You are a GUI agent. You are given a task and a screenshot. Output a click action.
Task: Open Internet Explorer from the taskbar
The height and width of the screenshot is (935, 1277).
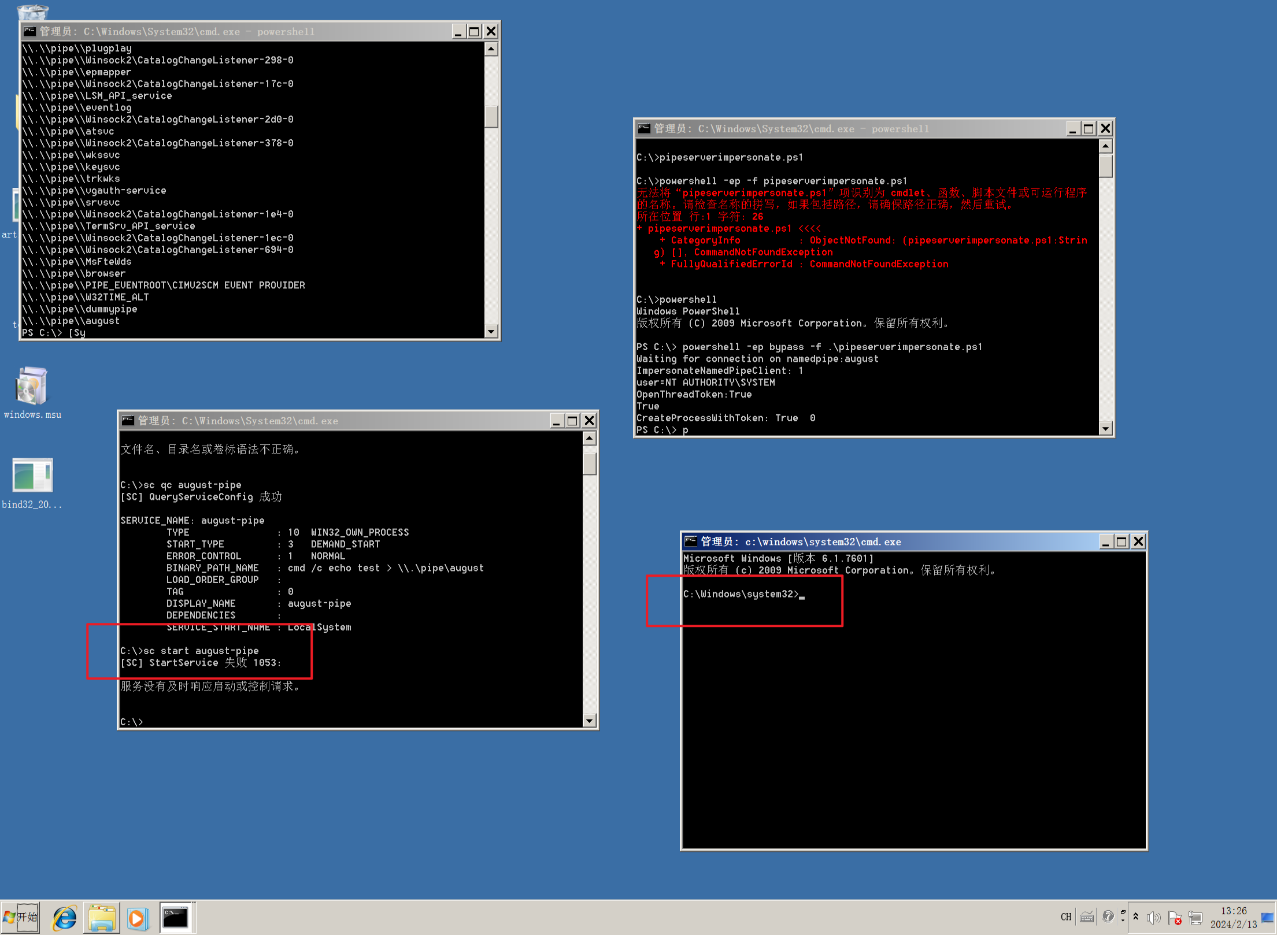coord(64,918)
